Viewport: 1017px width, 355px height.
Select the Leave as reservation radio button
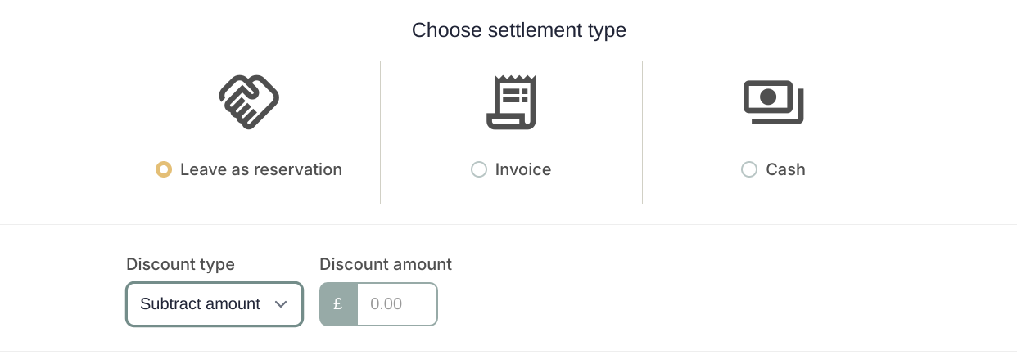point(164,169)
